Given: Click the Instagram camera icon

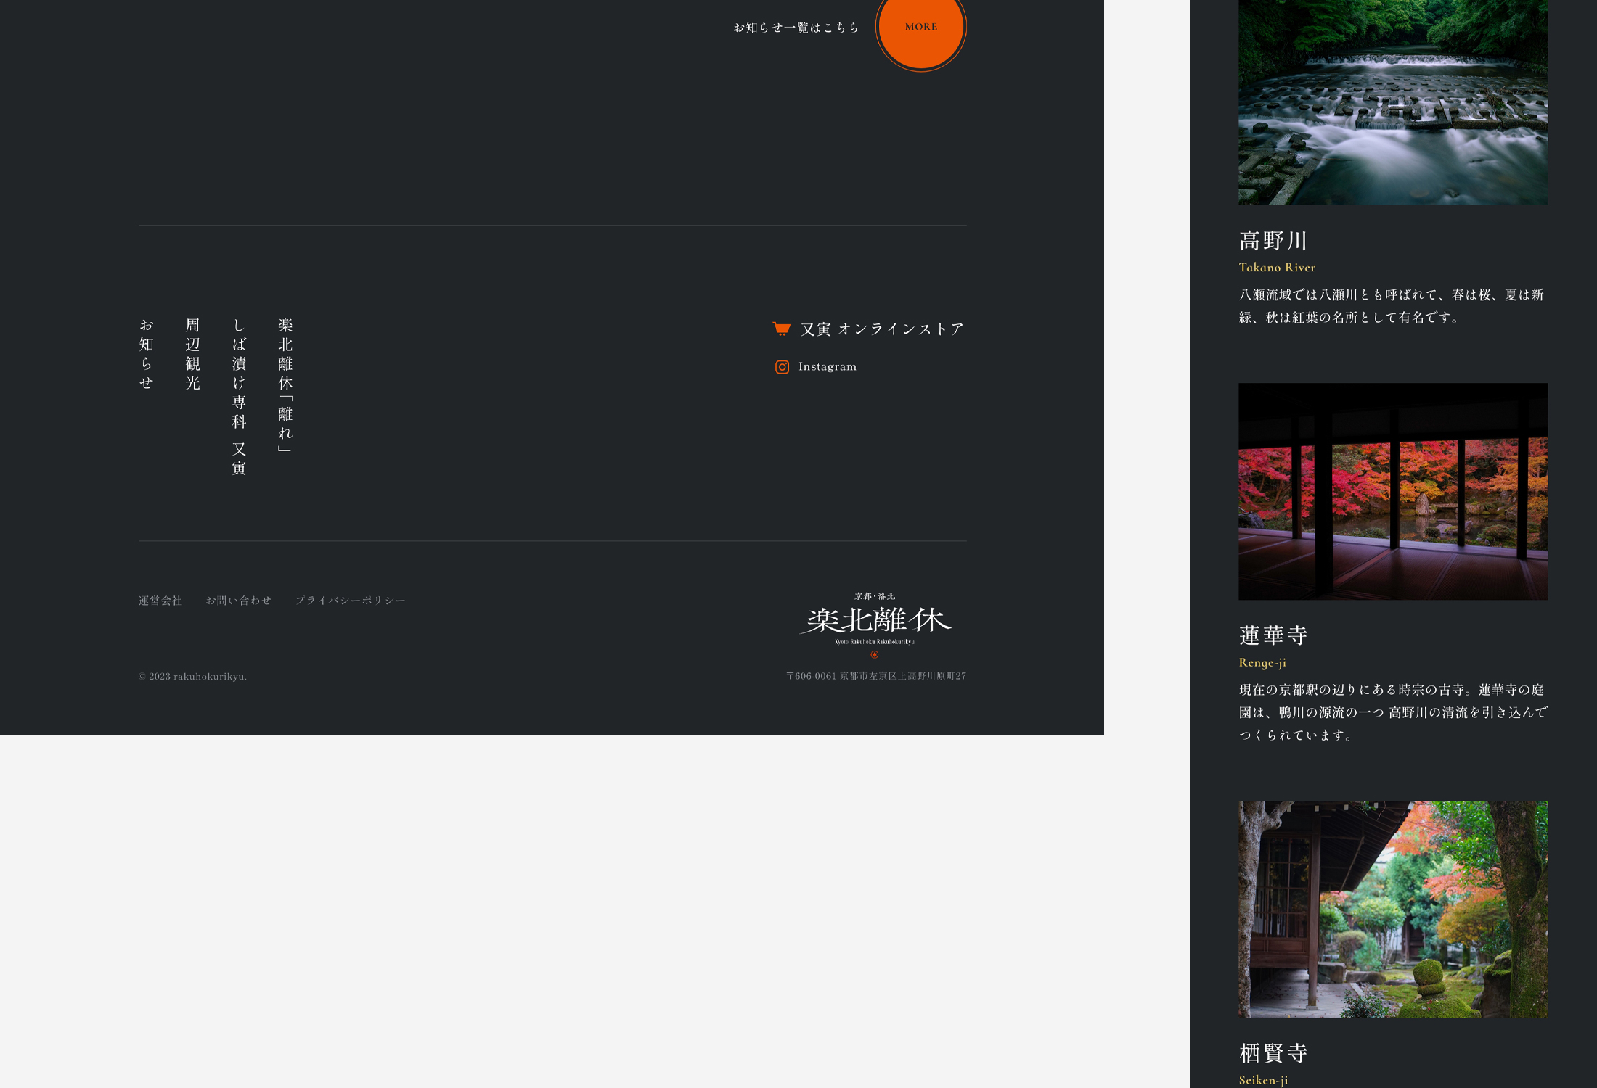Looking at the screenshot, I should [782, 367].
